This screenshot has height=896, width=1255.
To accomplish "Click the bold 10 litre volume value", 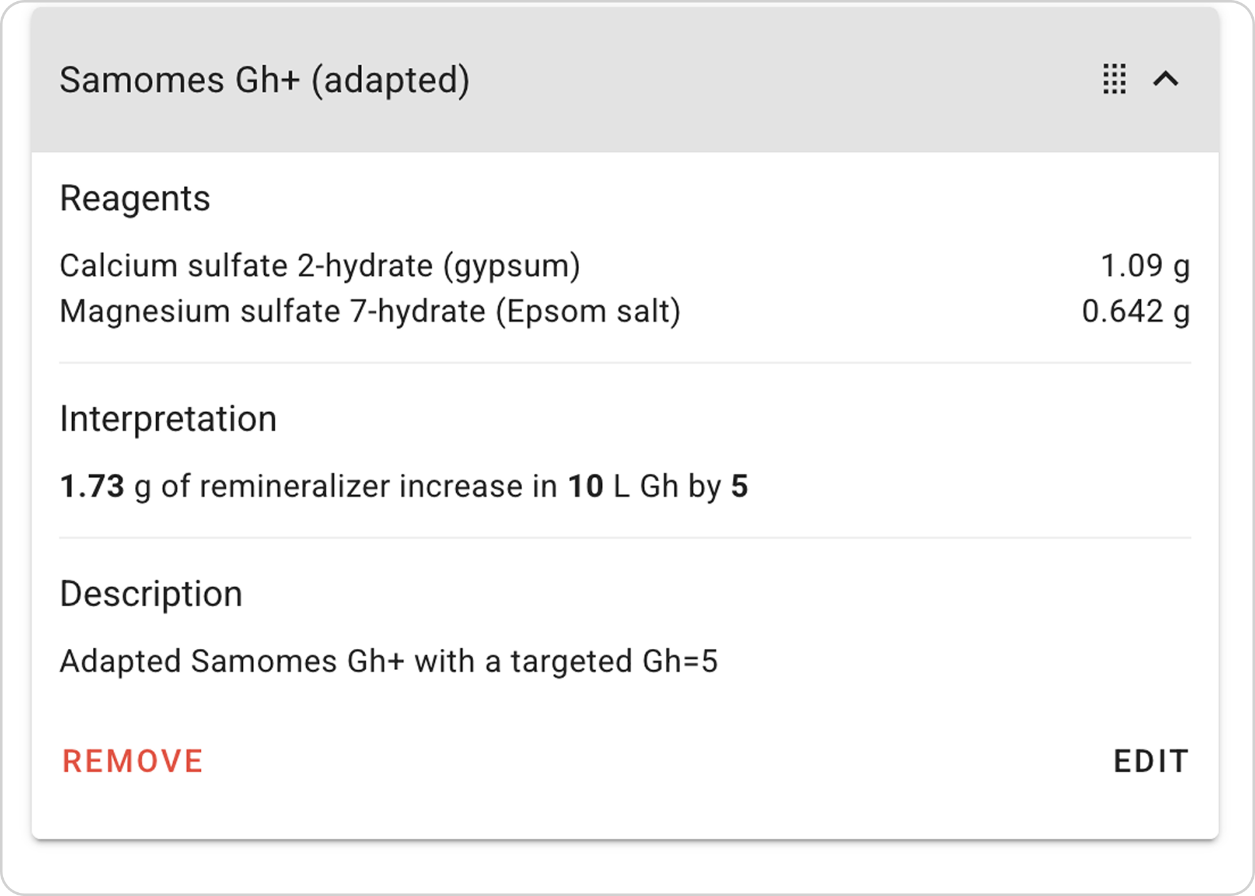I will [x=585, y=486].
